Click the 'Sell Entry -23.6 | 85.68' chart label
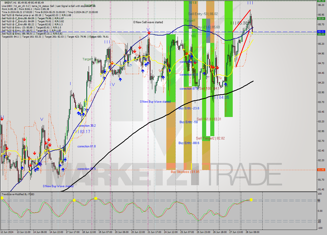Viewport: 327px width, 235px height. 204,27
